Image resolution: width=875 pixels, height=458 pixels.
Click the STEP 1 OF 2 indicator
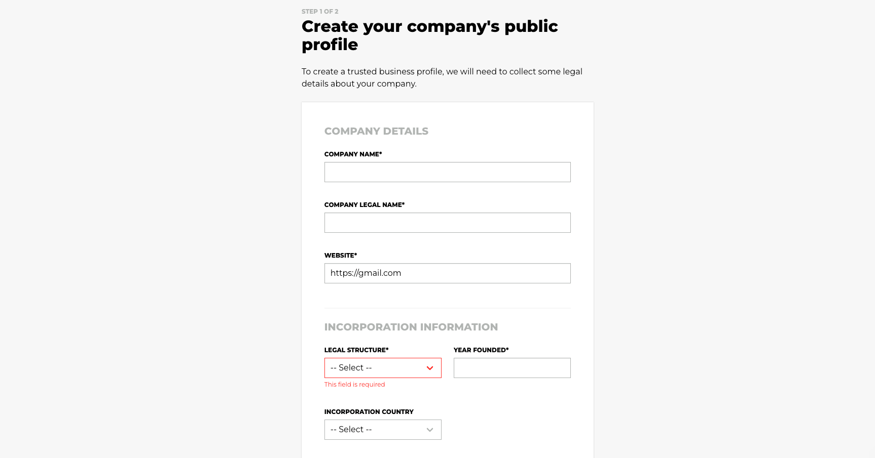pyautogui.click(x=320, y=11)
